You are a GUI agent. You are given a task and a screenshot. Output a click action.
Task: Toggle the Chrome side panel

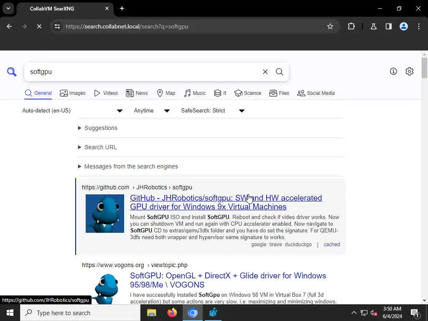(388, 26)
